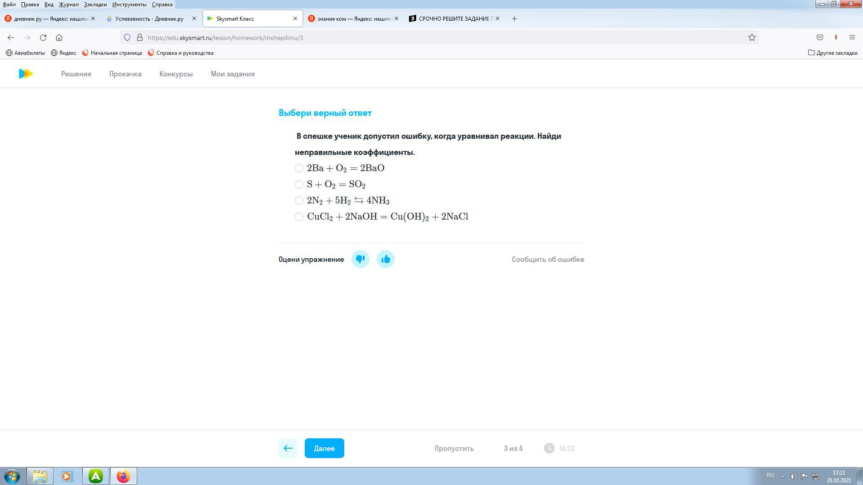
Task: Click the Pocket save icon
Action: (819, 38)
